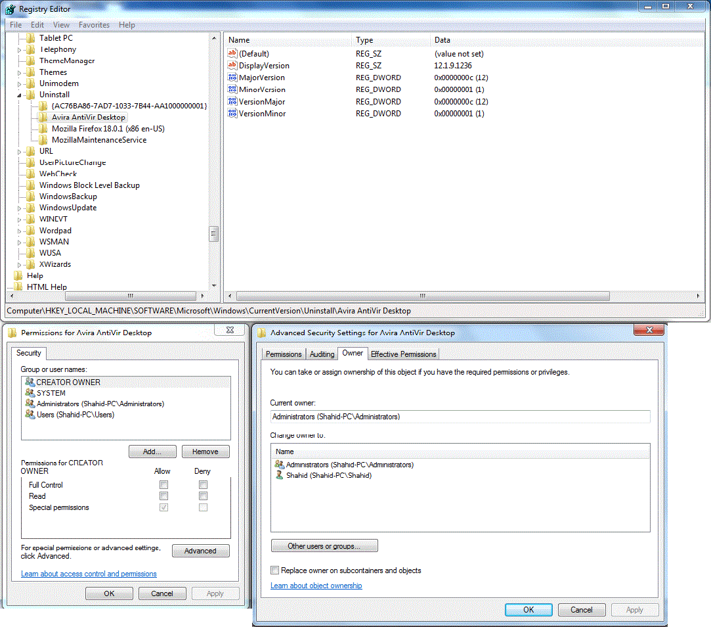Click the WindowsBackup folder icon
Viewport: 711px width, 627px height.
[31, 196]
